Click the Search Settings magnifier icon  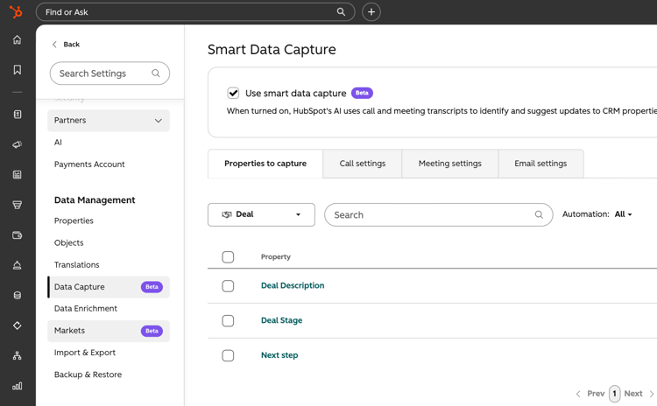point(156,73)
